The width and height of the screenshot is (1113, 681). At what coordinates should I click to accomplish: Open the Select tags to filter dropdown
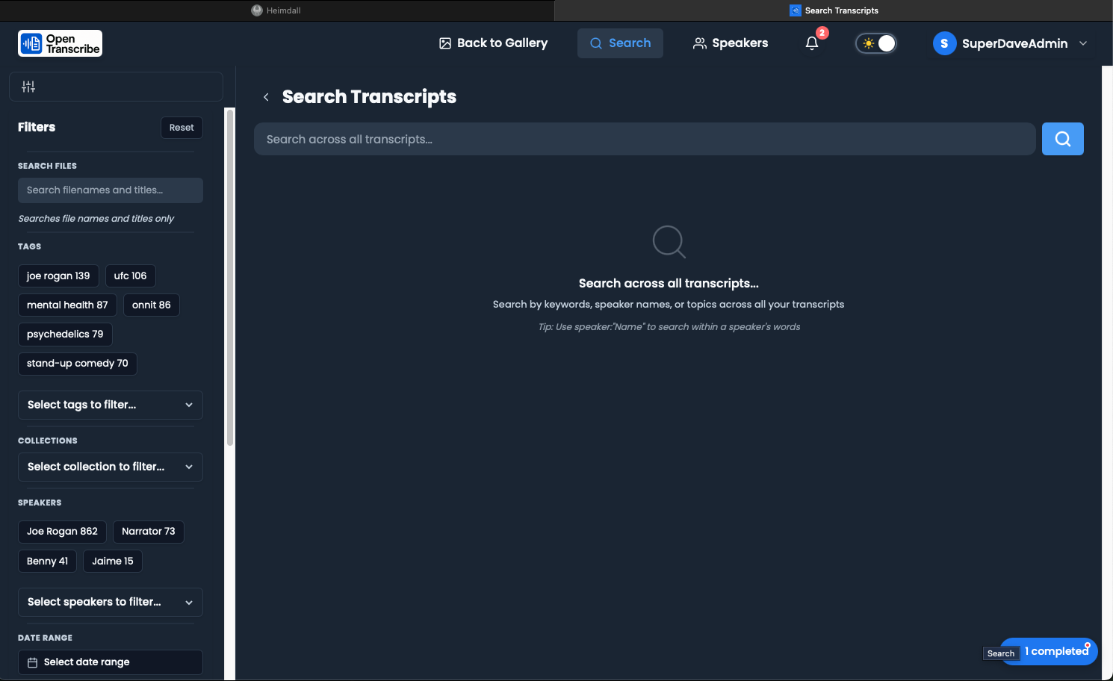pos(111,405)
